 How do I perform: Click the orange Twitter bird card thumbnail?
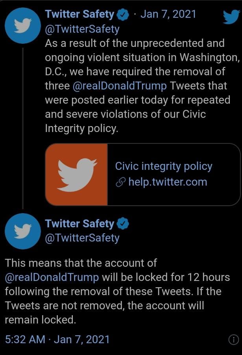click(x=76, y=174)
